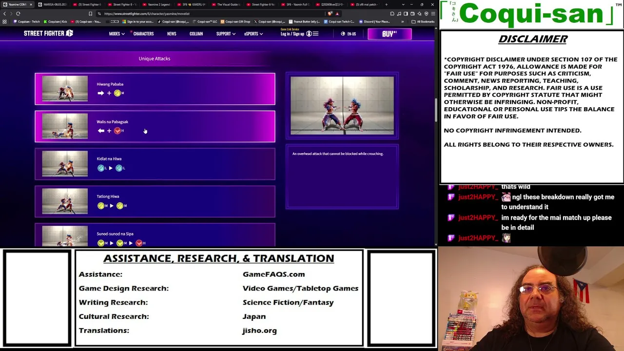
Task: Open the All Bookmarks folder
Action: (x=423, y=21)
